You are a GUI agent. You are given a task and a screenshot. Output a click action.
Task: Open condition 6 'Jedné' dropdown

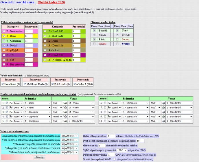(116, 103)
